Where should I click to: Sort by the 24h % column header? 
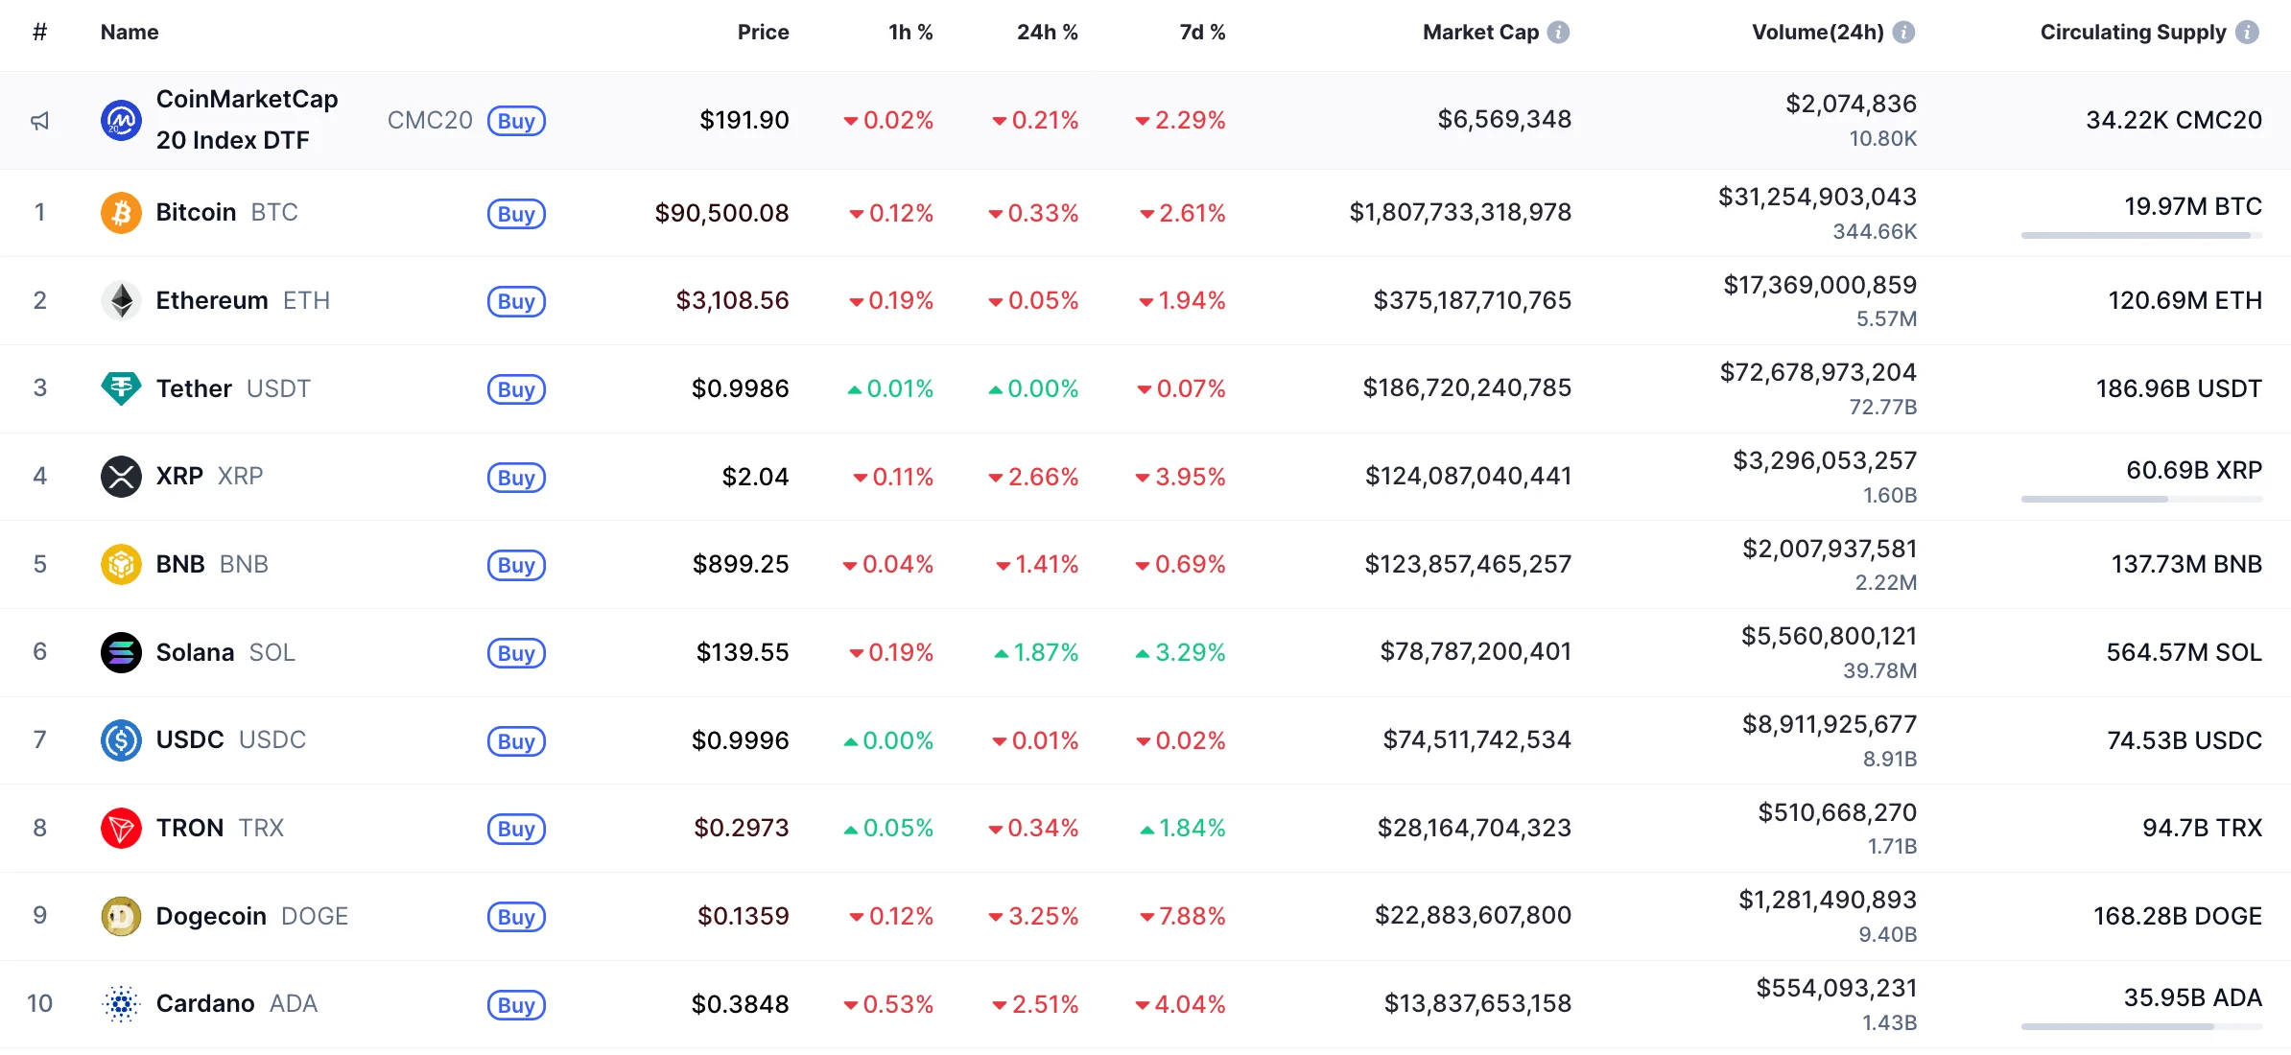1047,33
